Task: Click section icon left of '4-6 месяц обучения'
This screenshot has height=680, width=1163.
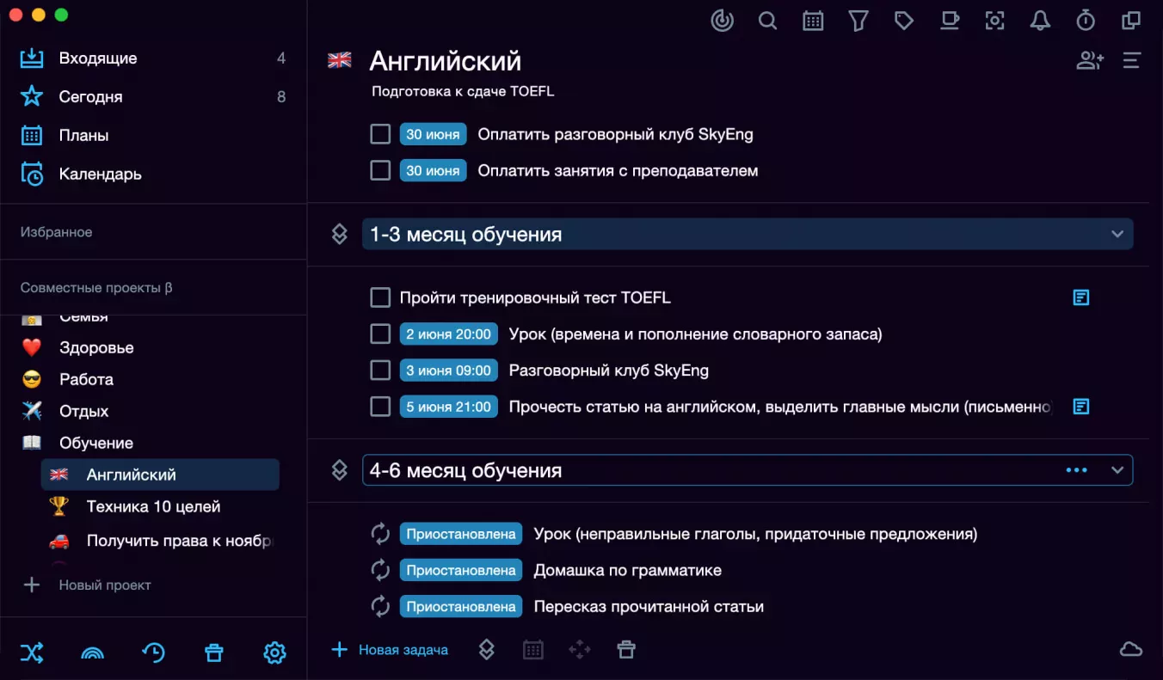Action: coord(340,470)
